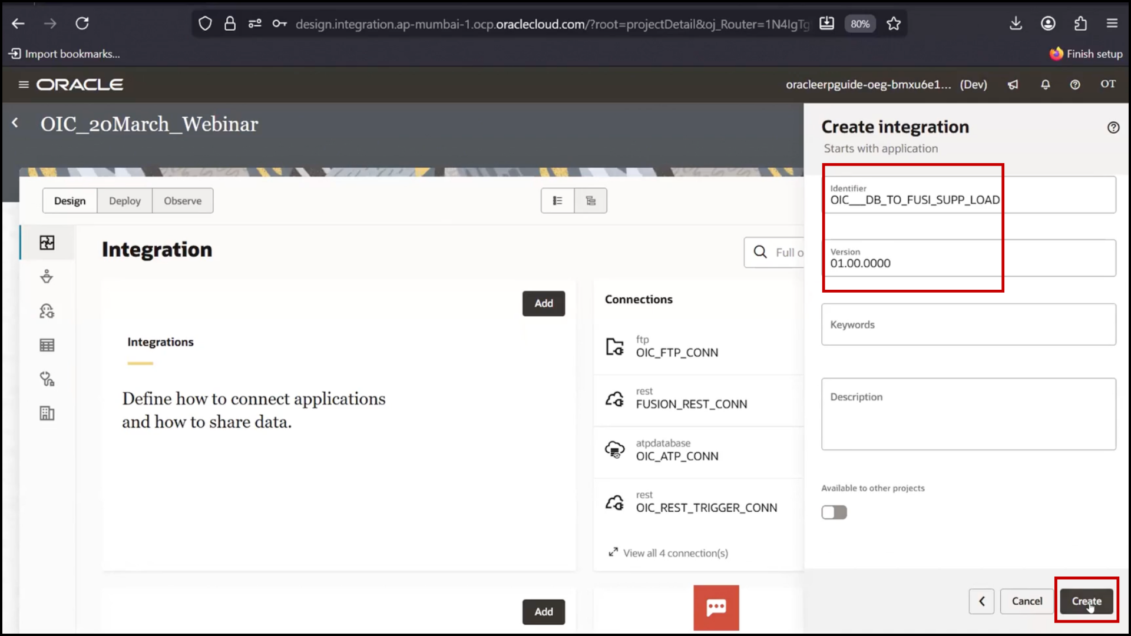Image resolution: width=1131 pixels, height=636 pixels.
Task: Click the saved password key icon
Action: [x=279, y=24]
